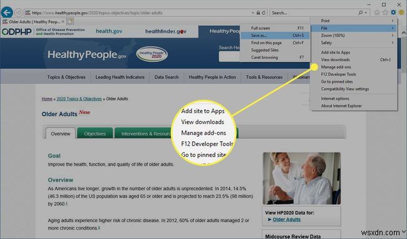This screenshot has width=407, height=239.
Task: Select Add site to Apps
Action: [x=354, y=52]
